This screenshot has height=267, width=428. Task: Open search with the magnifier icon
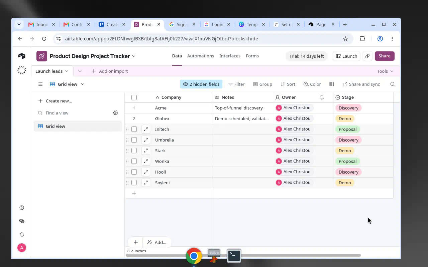[x=393, y=84]
